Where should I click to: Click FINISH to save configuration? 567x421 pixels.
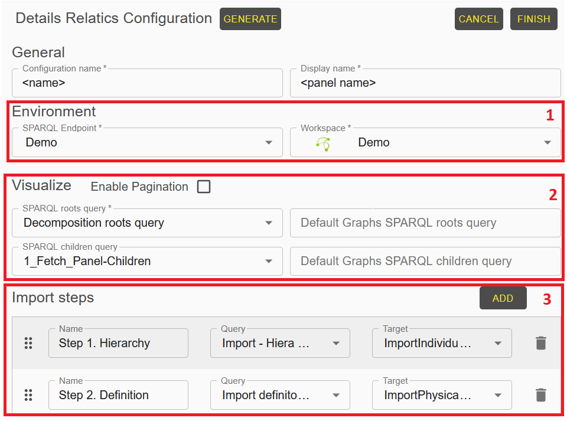[533, 19]
